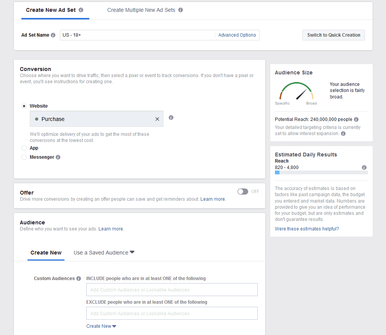Open info icon next to Reach estimate
The height and width of the screenshot is (335, 386).
click(x=364, y=167)
